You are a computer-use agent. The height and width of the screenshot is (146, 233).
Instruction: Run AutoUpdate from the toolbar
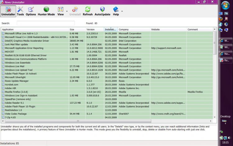click(x=103, y=11)
